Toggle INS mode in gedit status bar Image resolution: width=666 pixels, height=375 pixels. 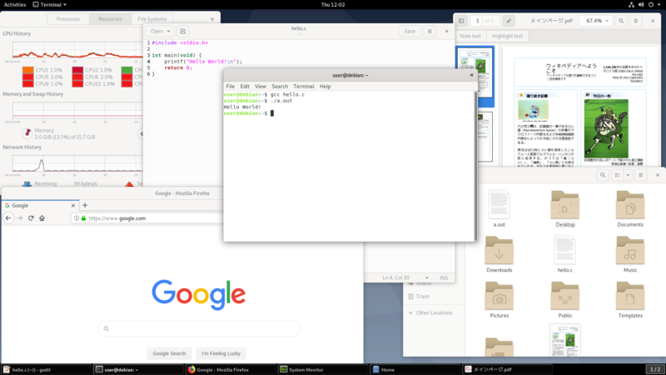click(x=444, y=277)
